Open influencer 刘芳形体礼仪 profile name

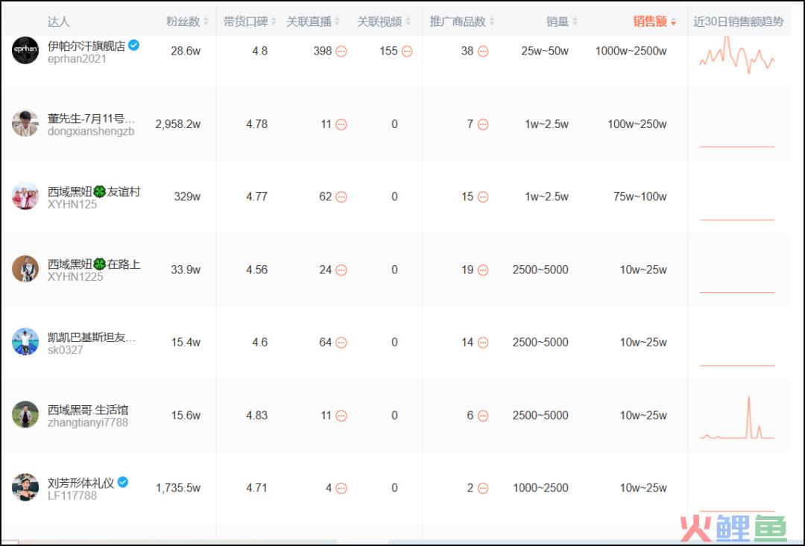point(80,483)
